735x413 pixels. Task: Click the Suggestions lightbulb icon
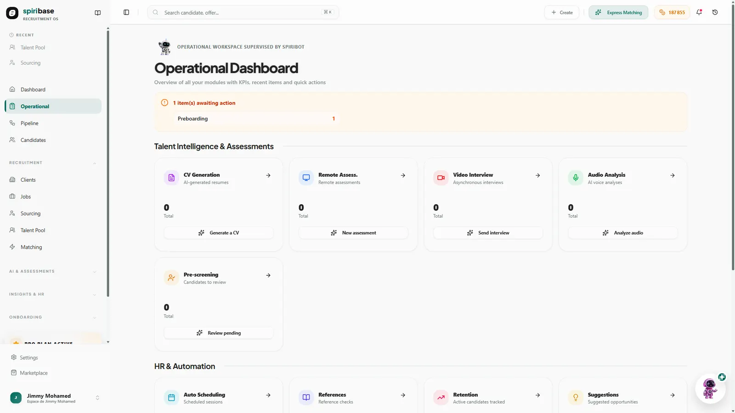tap(576, 397)
